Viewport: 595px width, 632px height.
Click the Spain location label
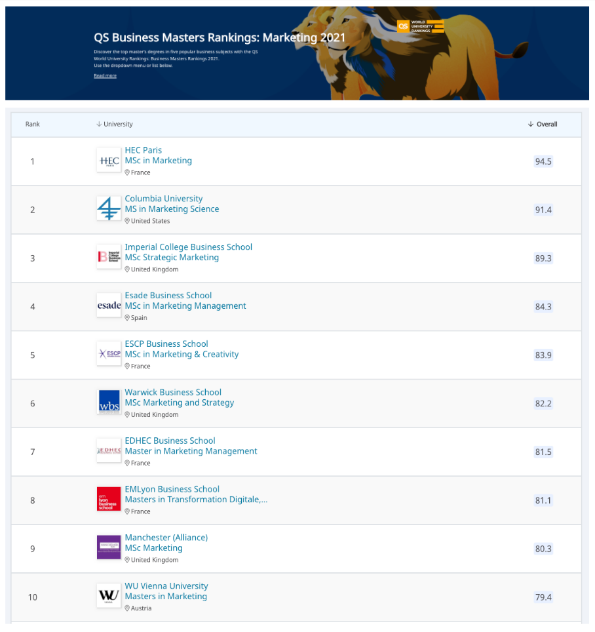point(136,317)
